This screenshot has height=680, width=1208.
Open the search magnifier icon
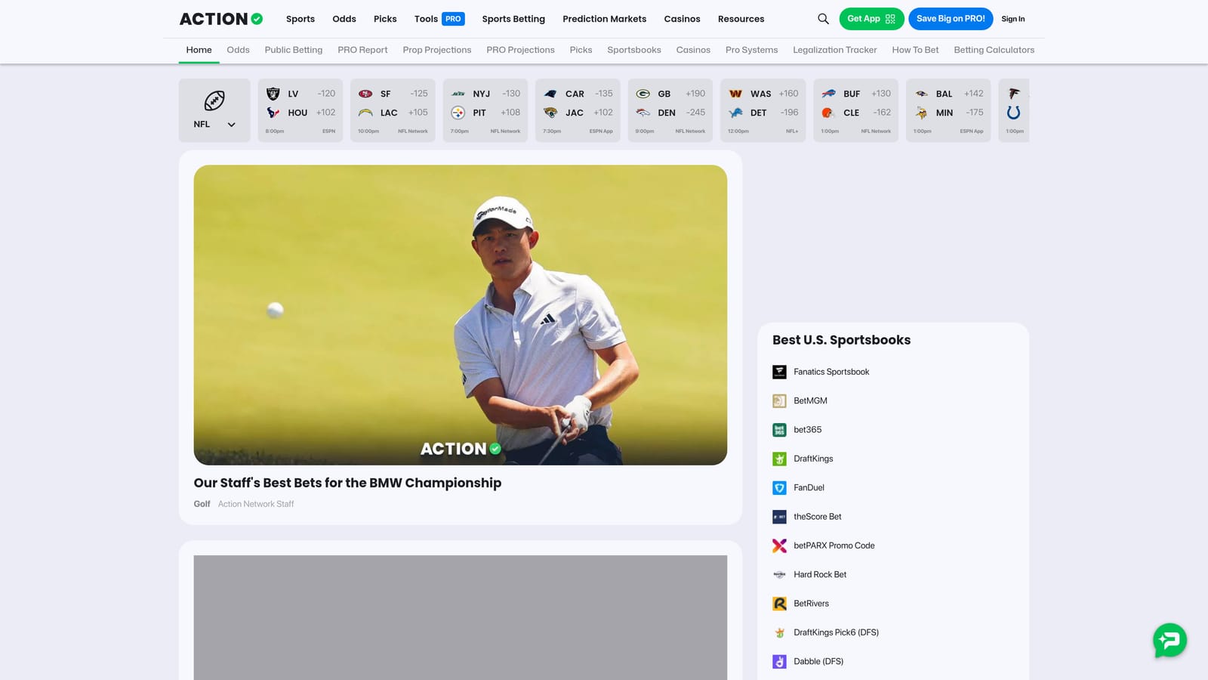click(x=823, y=19)
